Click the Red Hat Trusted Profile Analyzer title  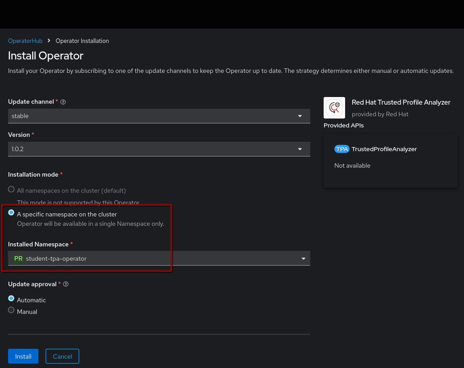tap(401, 102)
